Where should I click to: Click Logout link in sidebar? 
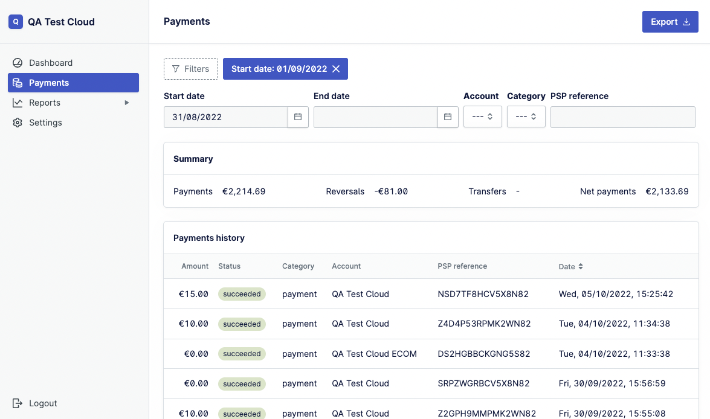coord(43,403)
